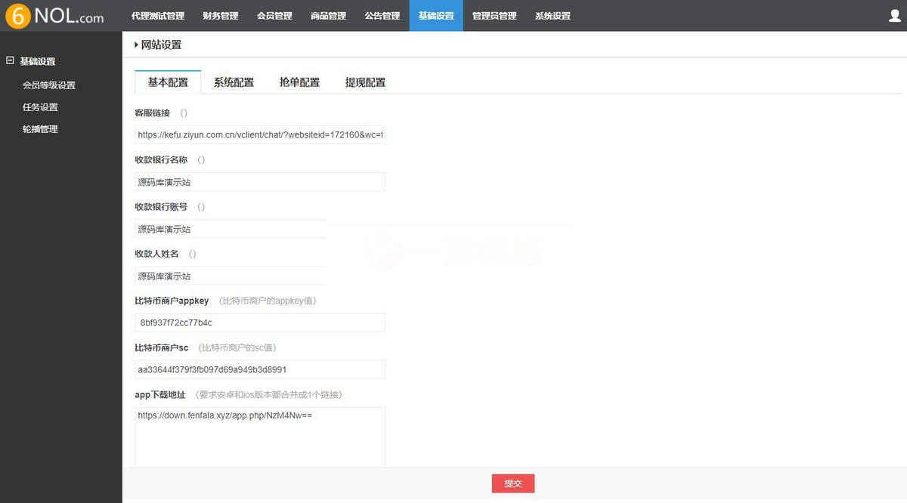Switch to the 系统配置 tab

(x=234, y=82)
